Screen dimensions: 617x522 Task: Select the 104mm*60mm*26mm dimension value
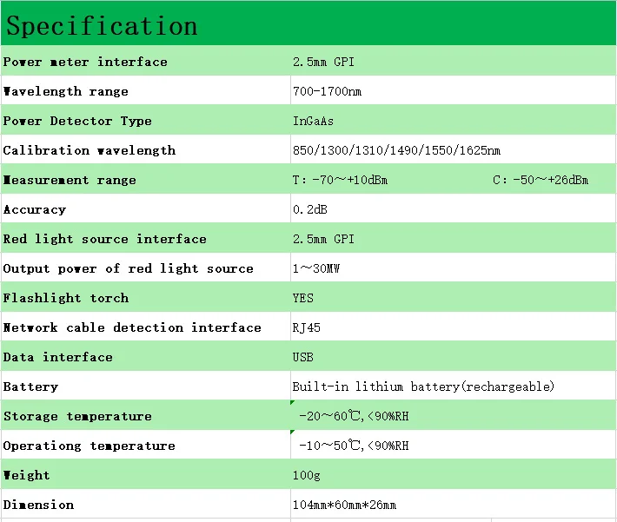(x=344, y=505)
